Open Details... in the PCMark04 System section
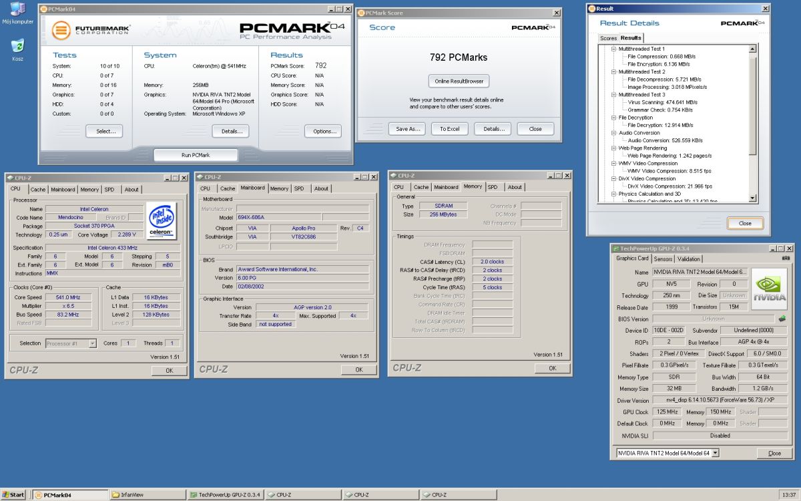 (231, 132)
